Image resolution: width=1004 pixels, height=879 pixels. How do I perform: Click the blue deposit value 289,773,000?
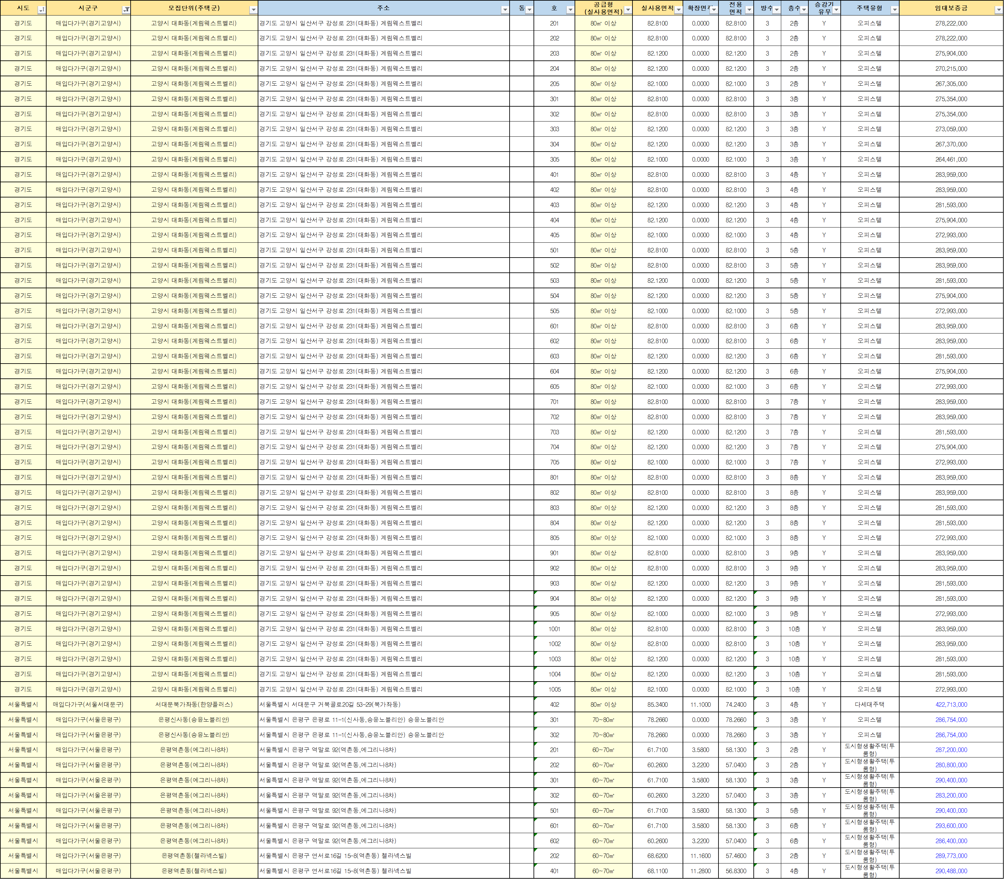point(951,855)
